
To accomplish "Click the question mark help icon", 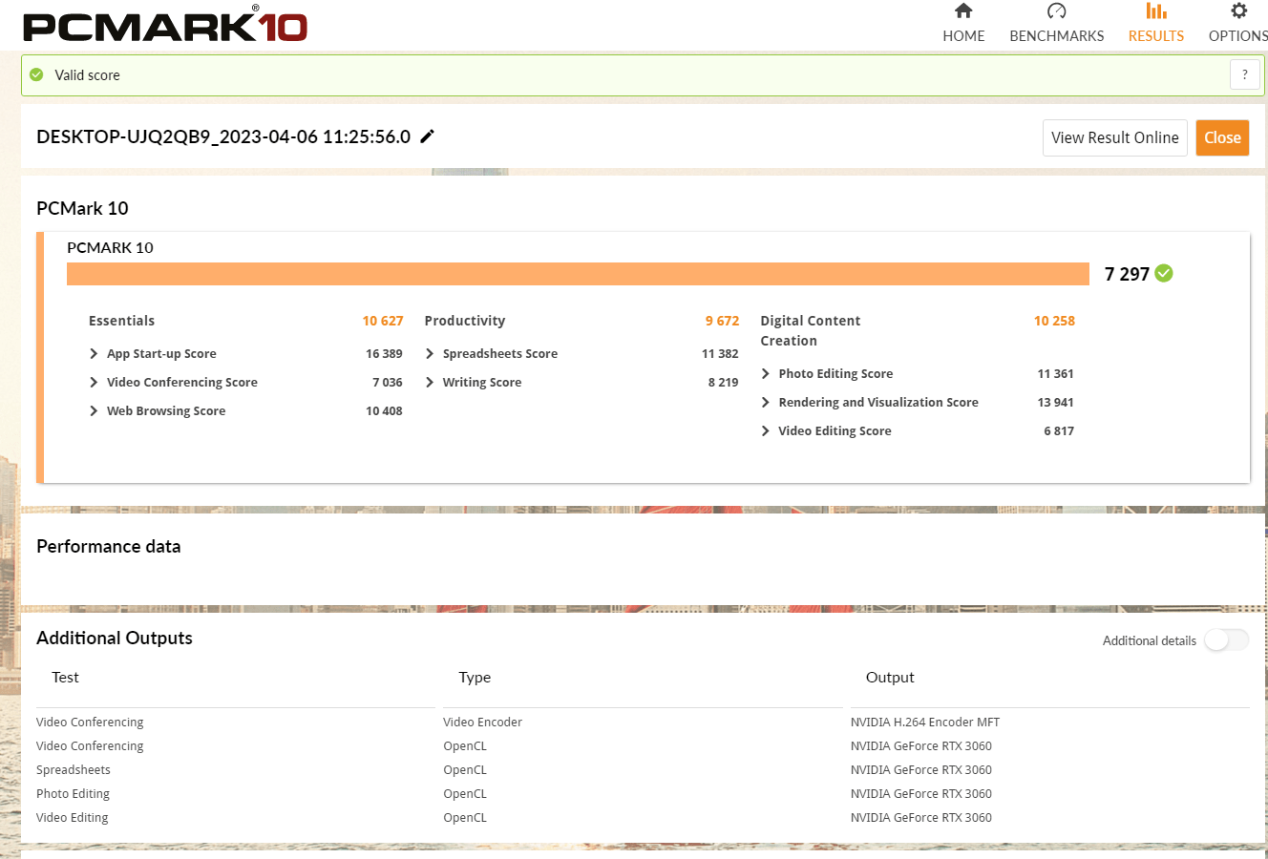I will point(1244,74).
